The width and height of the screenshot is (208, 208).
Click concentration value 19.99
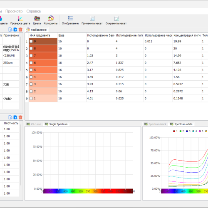point(177,41)
